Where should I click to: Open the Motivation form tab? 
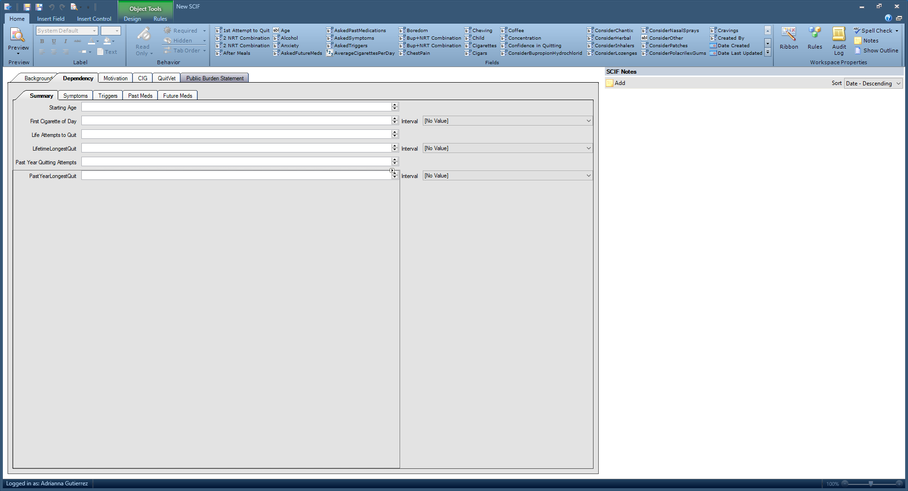[x=115, y=78]
